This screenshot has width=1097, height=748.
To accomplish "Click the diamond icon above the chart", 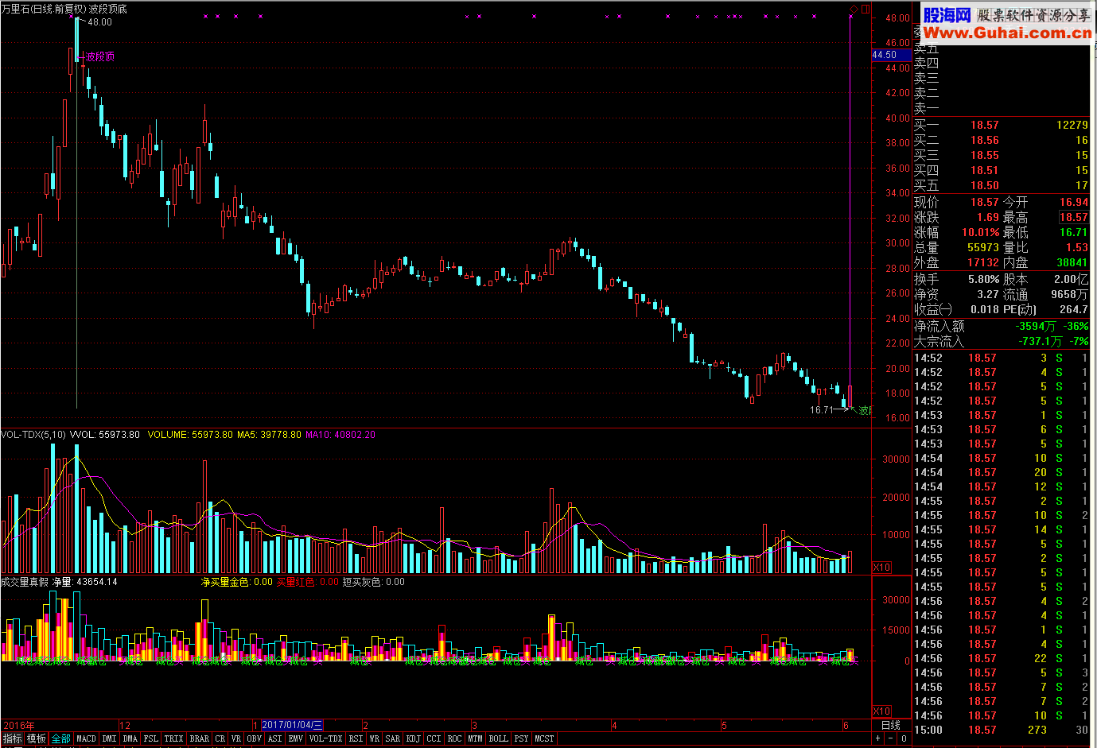I will [854, 10].
